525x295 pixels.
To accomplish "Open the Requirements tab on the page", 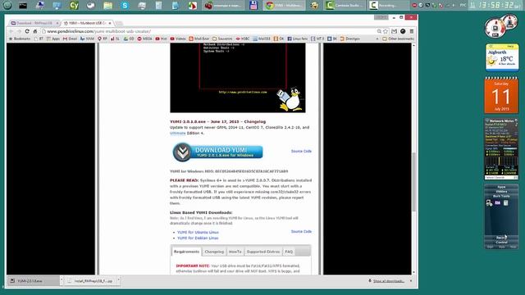I will tap(186, 252).
